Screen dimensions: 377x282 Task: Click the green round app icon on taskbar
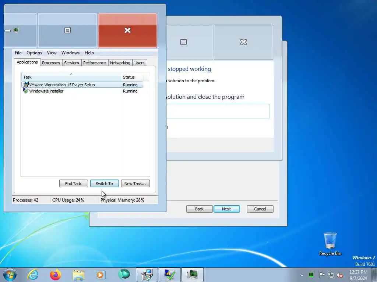coord(124,274)
